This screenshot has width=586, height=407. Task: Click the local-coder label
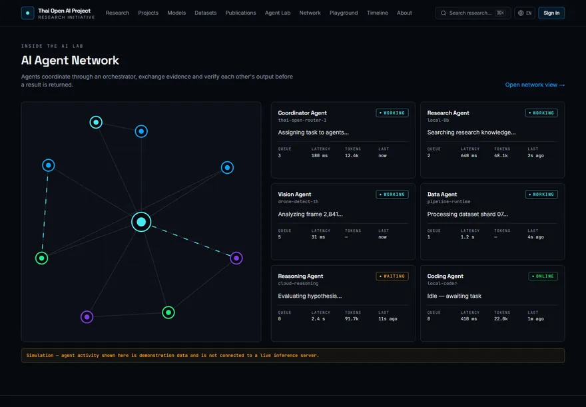point(442,284)
